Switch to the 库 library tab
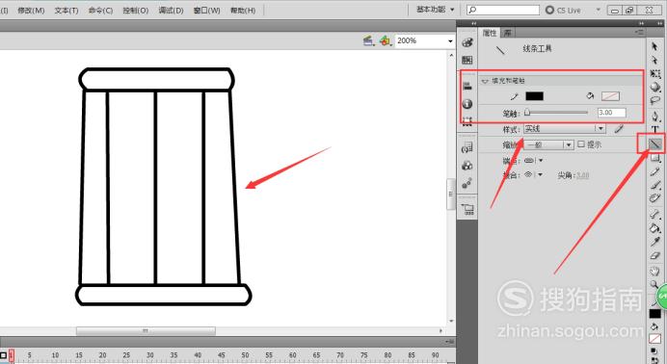 (508, 33)
